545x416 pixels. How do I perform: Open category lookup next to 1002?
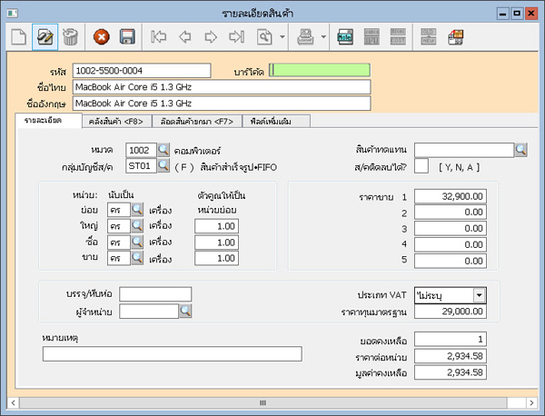click(x=163, y=150)
